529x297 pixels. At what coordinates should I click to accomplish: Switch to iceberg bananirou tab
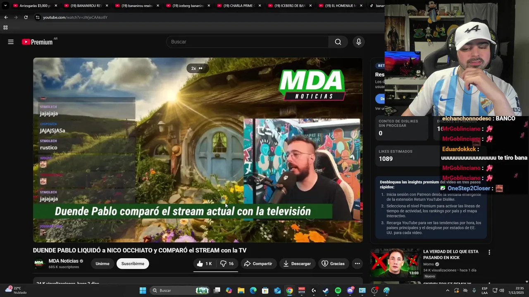pos(188,6)
